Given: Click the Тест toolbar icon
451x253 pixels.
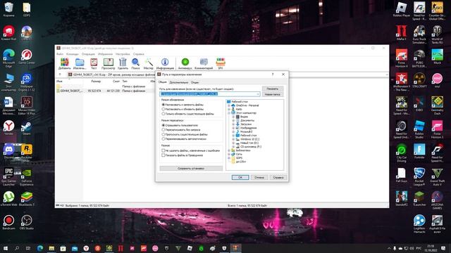Looking at the screenshot, I should [94, 63].
